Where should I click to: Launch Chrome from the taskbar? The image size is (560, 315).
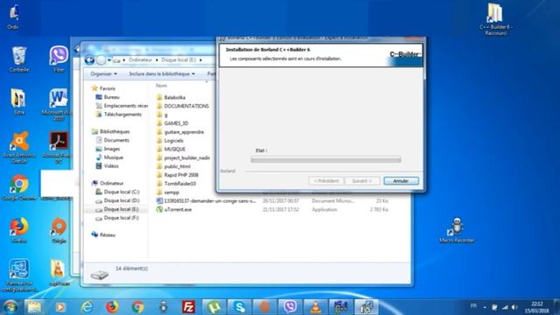(x=137, y=307)
